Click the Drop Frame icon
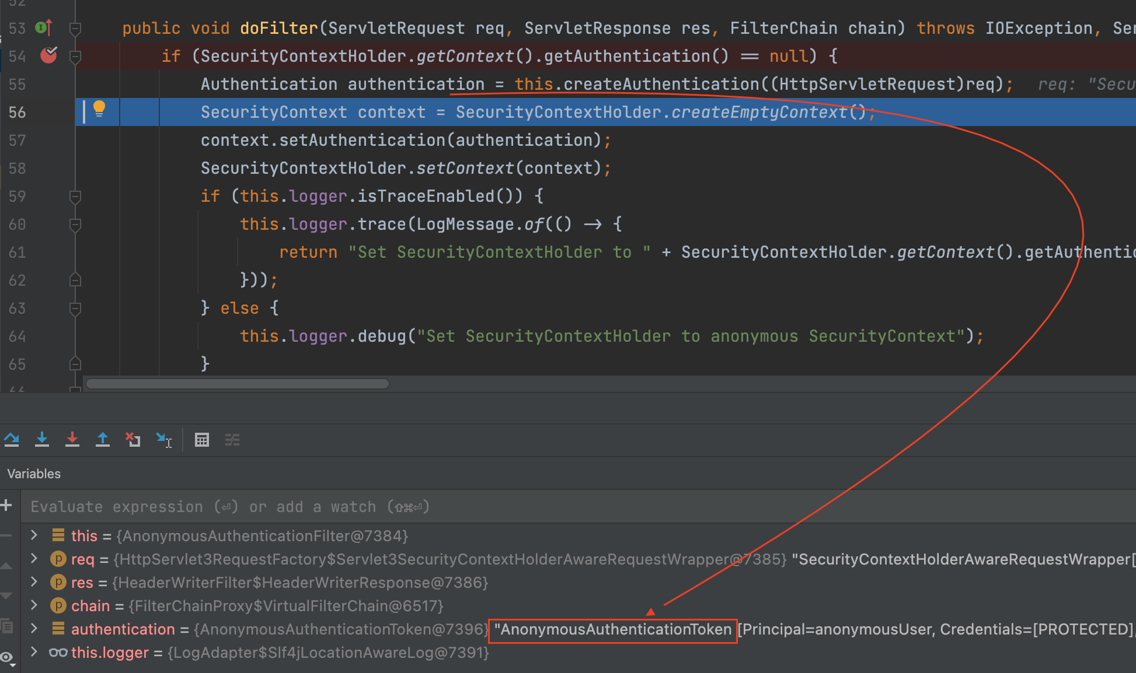 [133, 440]
